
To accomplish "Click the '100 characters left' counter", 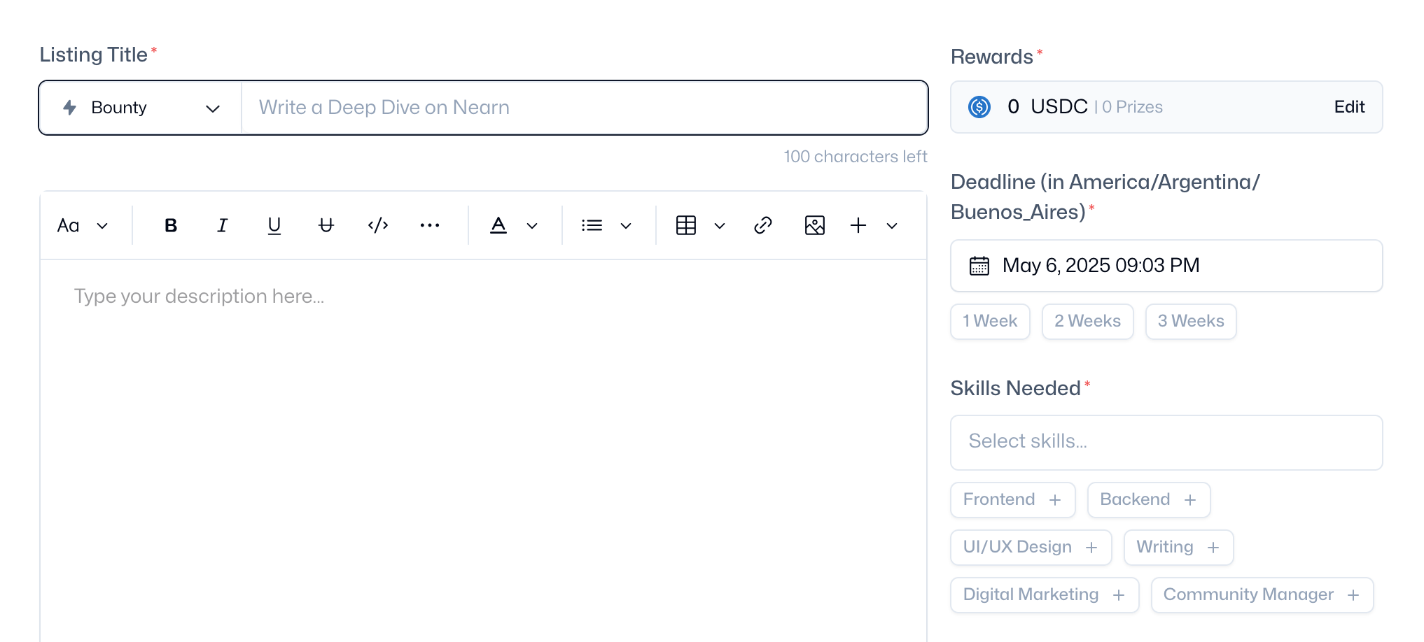I will 855,157.
